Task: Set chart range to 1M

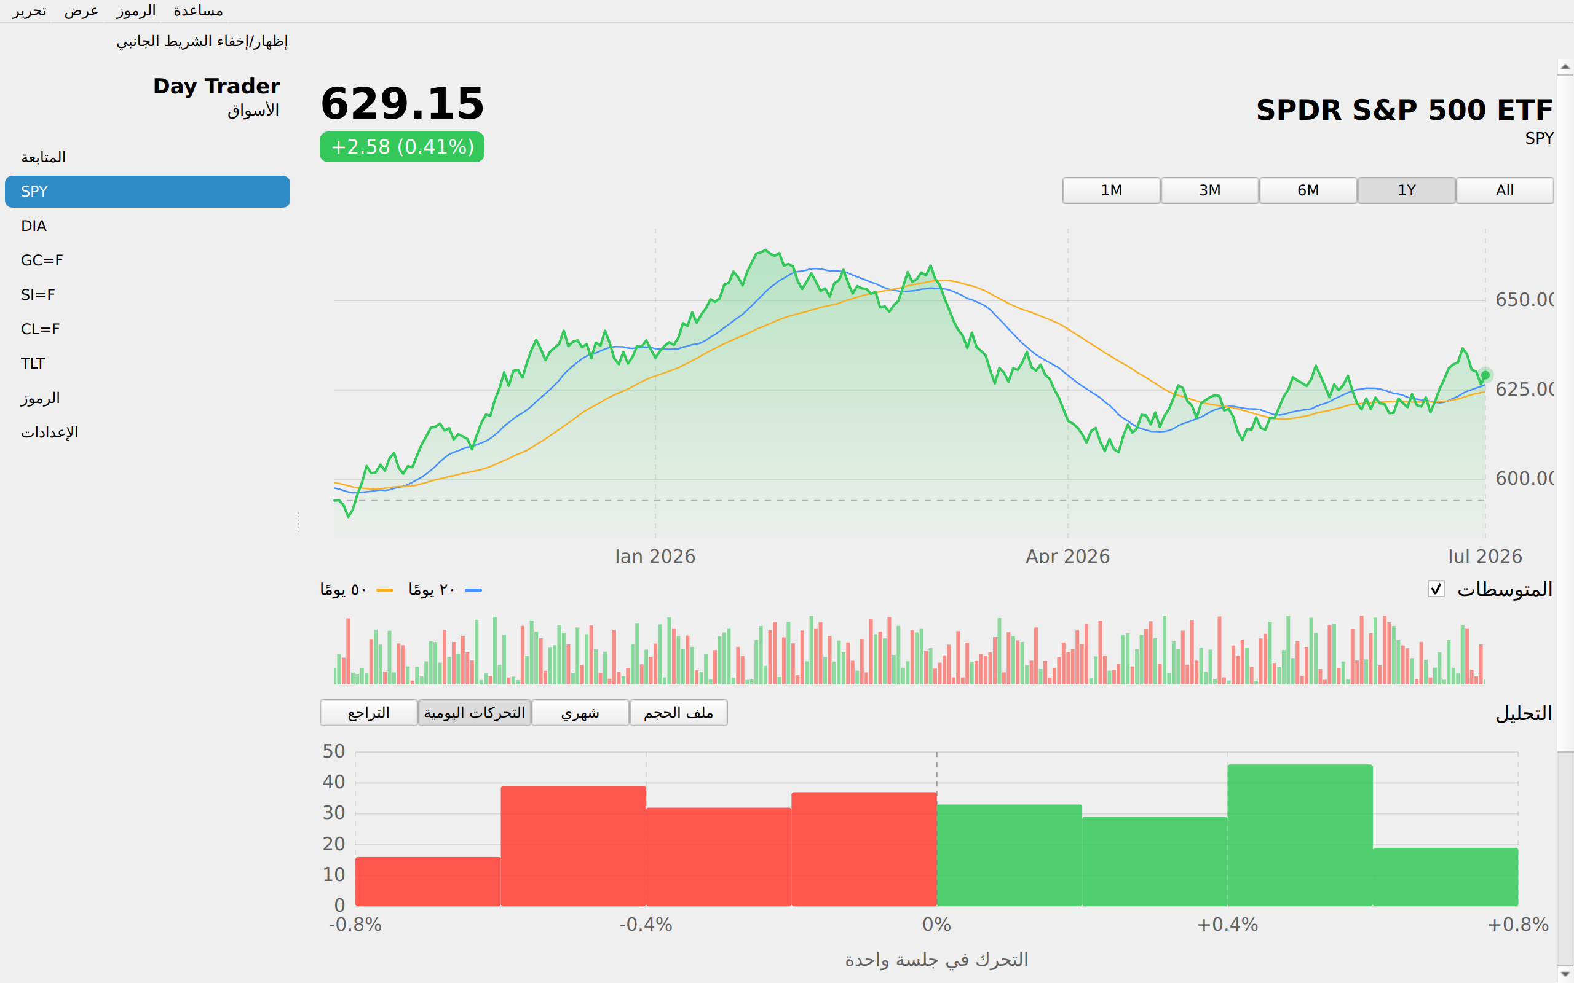Action: click(x=1111, y=190)
